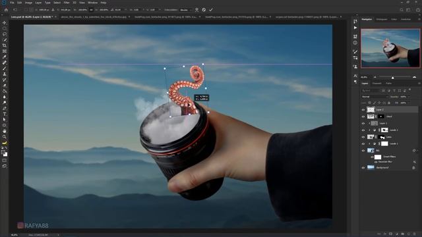Image resolution: width=422 pixels, height=237 pixels.
Task: Commit the transform with checkmark
Action: [211, 10]
